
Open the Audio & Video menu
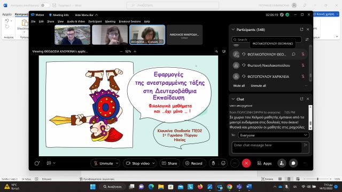(x=76, y=21)
